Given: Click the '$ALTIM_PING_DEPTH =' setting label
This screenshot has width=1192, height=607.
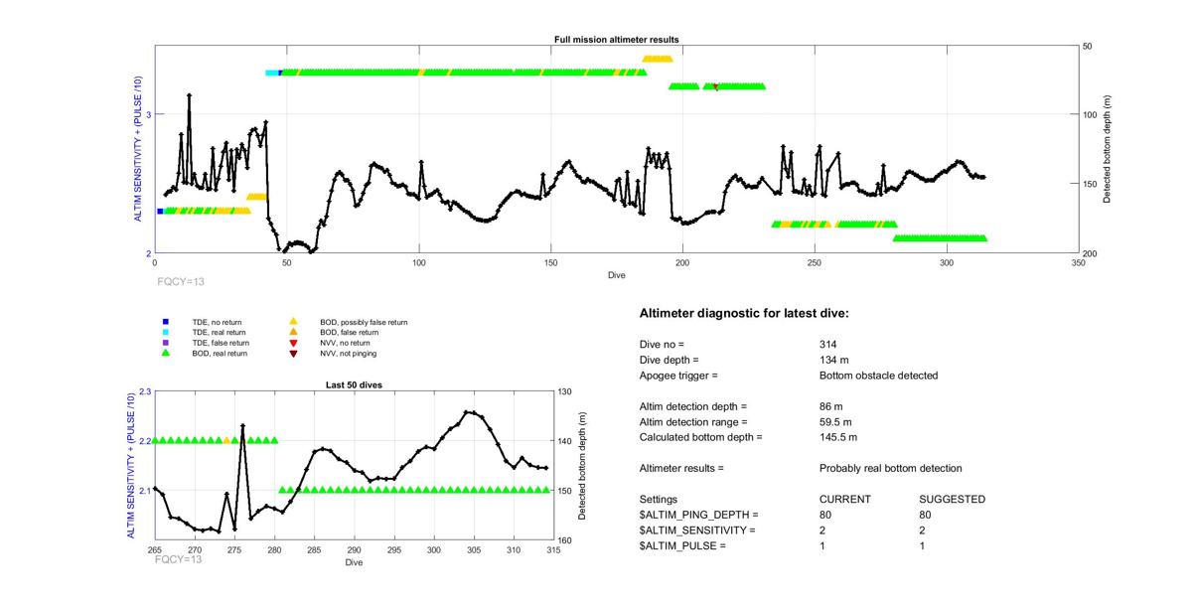Looking at the screenshot, I should tap(698, 515).
